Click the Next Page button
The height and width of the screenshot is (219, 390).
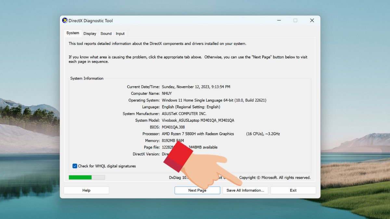click(x=197, y=190)
